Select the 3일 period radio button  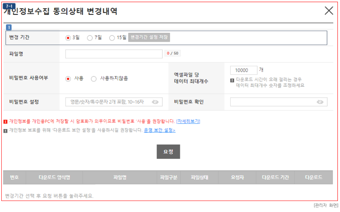68,38
